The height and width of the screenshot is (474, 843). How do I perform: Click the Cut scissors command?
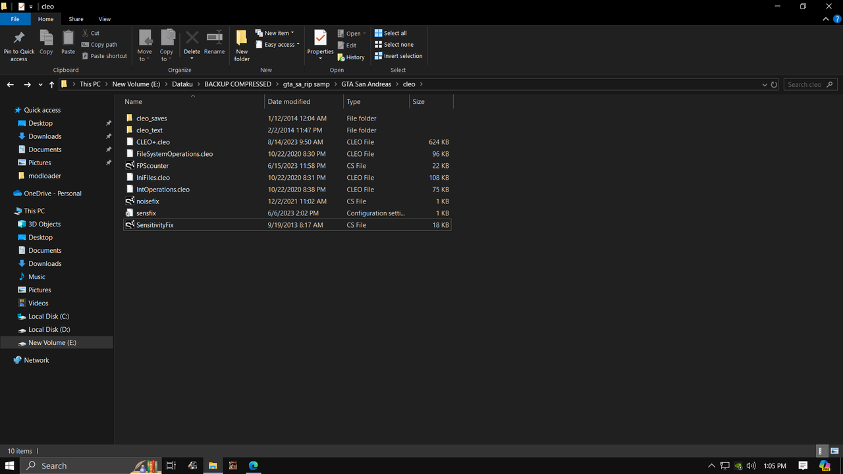[x=91, y=33]
